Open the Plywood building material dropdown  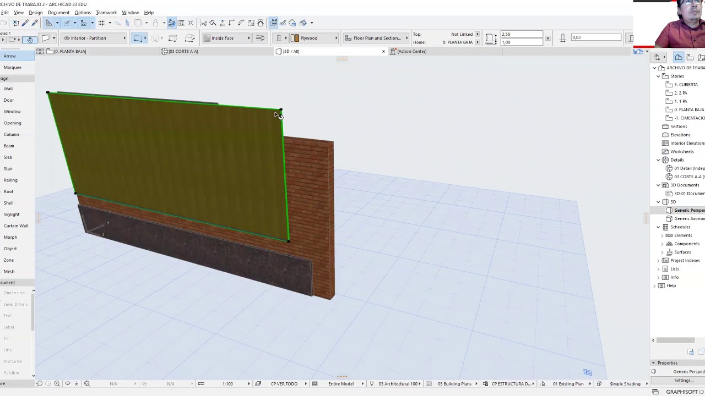(314, 38)
